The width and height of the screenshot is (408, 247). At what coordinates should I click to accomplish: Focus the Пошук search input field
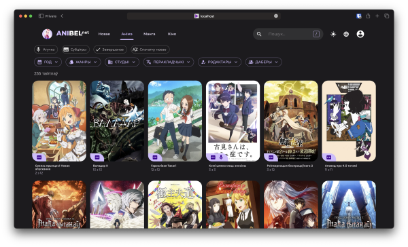289,34
